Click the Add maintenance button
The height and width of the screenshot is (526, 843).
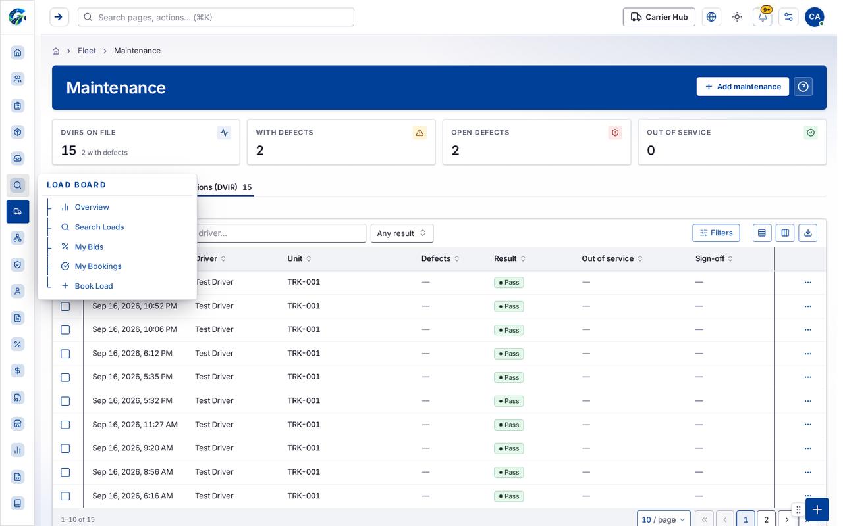(742, 87)
